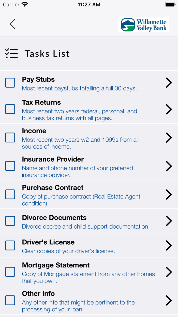Tap the Income description text
Image resolution: width=178 pixels, height=317 pixels.
point(80,143)
